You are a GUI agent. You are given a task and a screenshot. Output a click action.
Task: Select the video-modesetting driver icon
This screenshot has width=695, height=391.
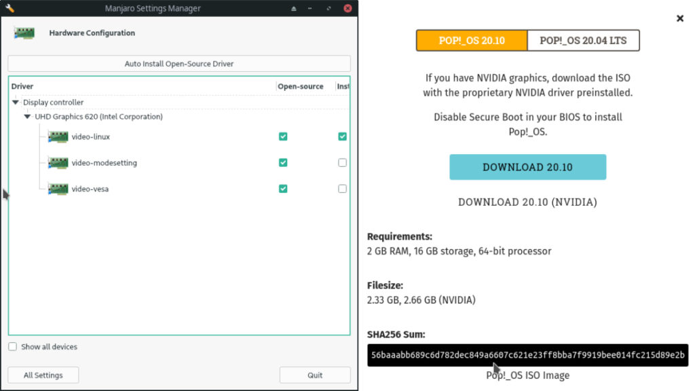(x=58, y=163)
